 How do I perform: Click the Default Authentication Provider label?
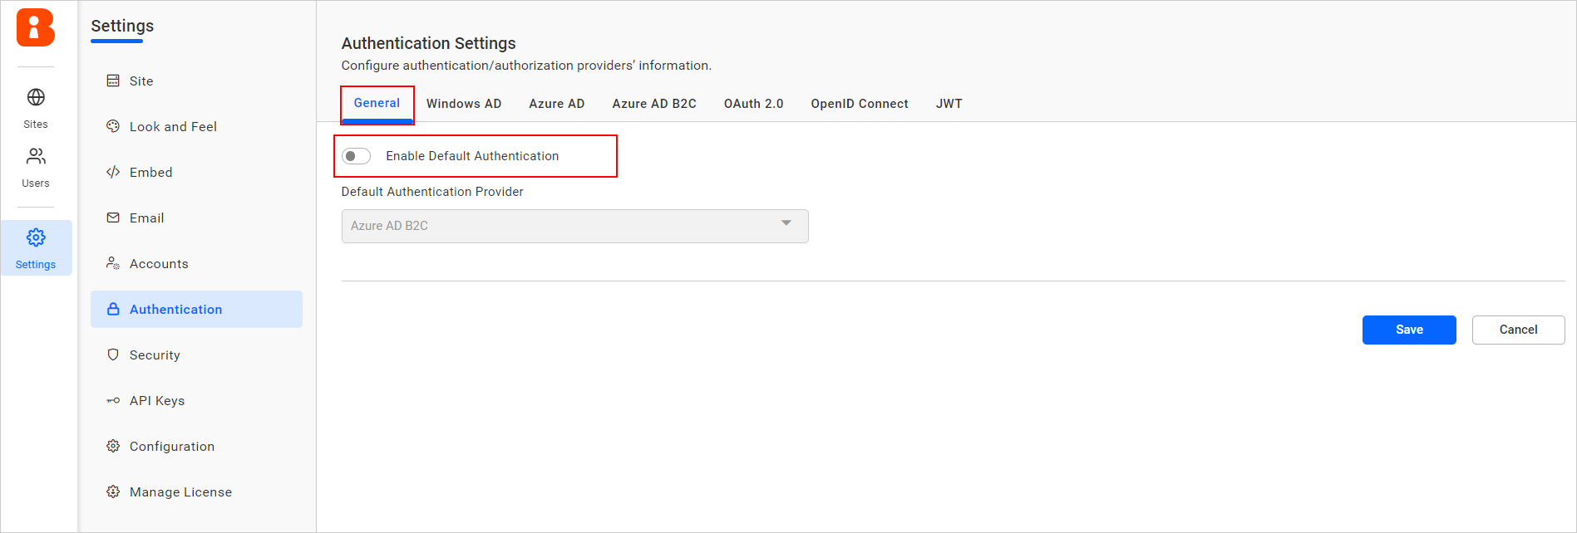tap(432, 192)
